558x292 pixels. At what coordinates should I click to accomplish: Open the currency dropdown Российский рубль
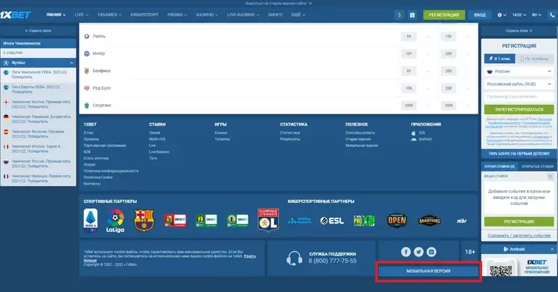pyautogui.click(x=519, y=84)
